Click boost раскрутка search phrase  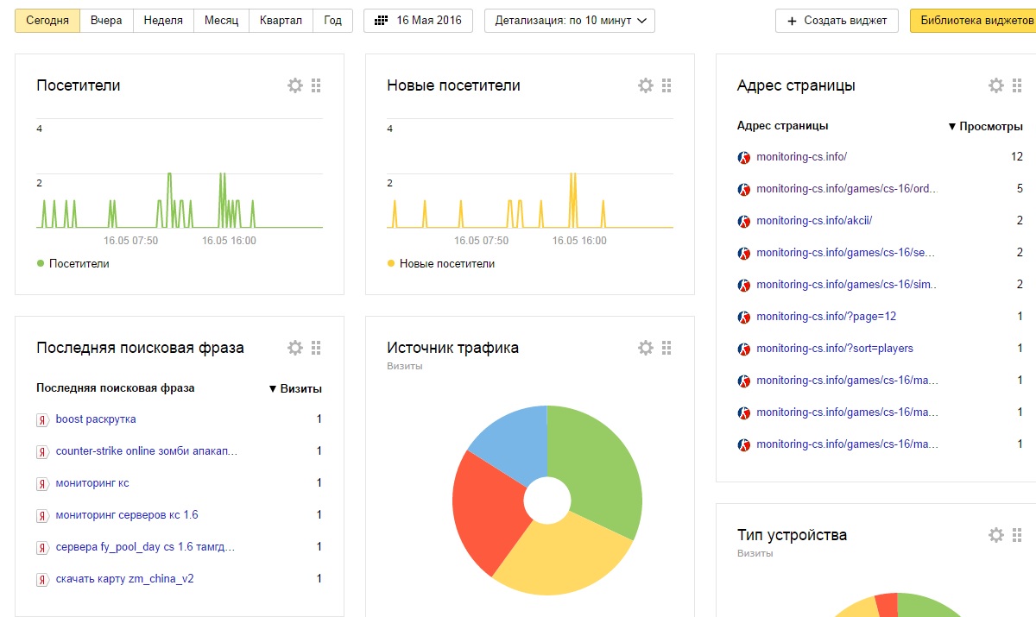[x=96, y=419]
